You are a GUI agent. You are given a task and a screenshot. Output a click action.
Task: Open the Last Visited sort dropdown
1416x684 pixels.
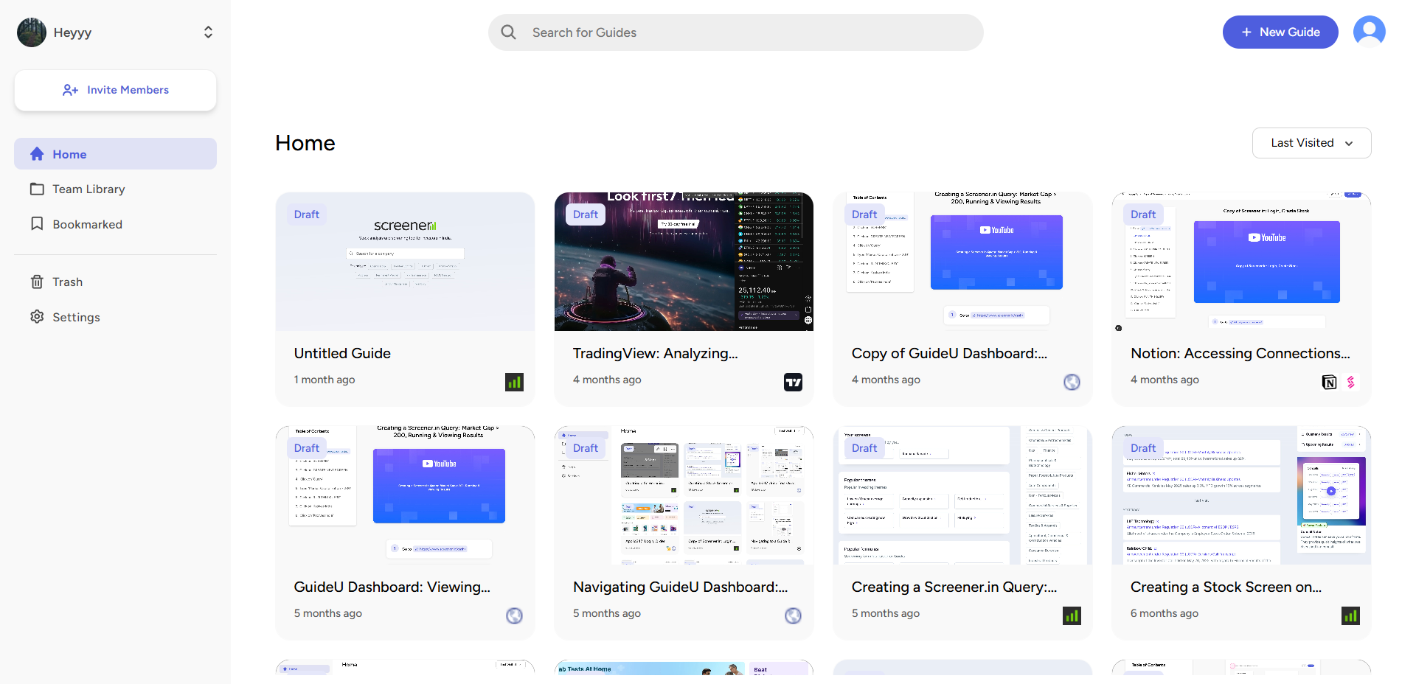pyautogui.click(x=1311, y=142)
